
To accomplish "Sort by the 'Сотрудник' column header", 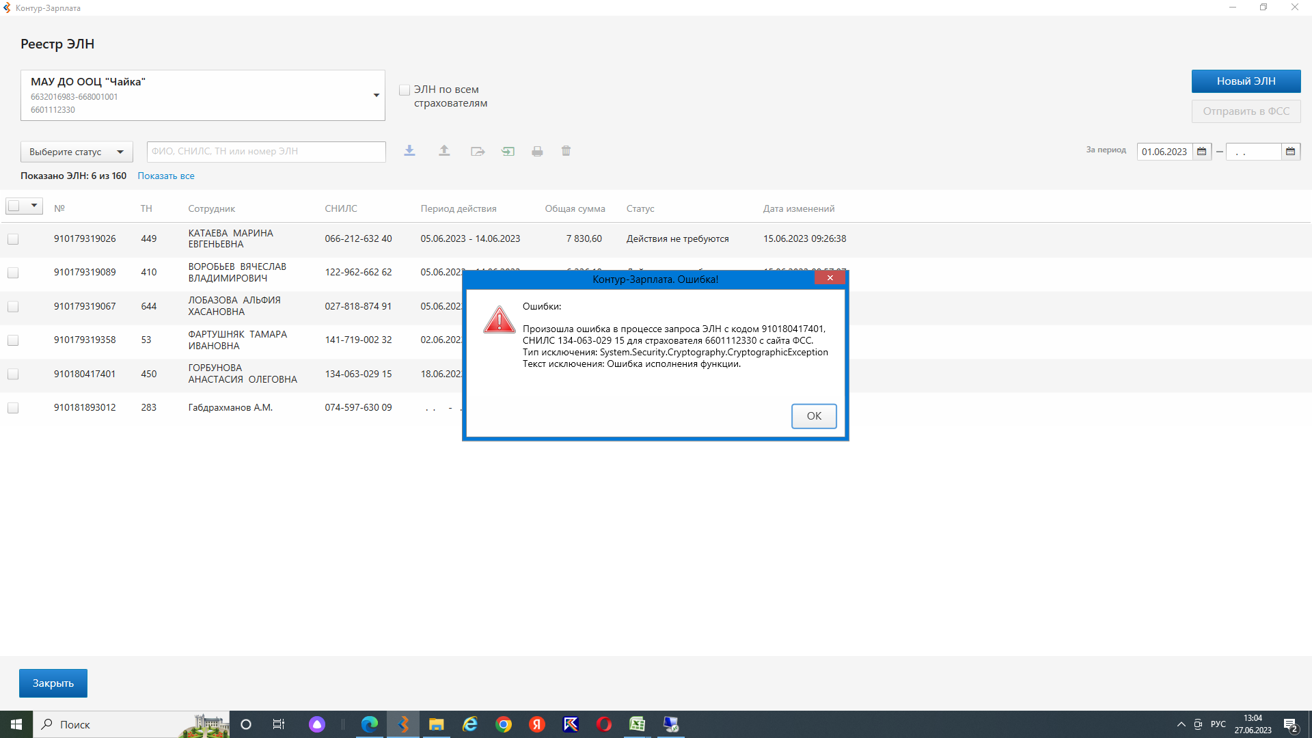I will click(x=211, y=209).
